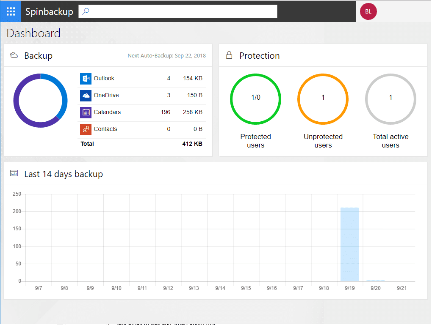
Task: Select the Calendars row label
Action: (x=107, y=112)
